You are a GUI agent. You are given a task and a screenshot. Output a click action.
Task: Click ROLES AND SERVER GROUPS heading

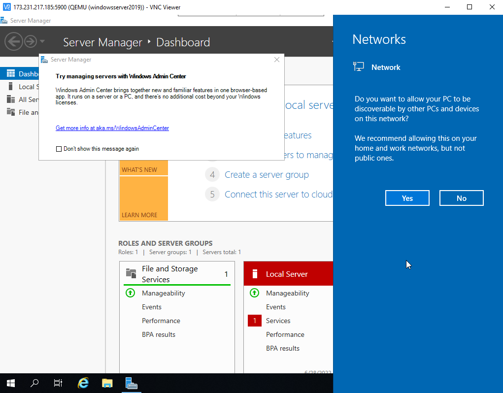[165, 243]
